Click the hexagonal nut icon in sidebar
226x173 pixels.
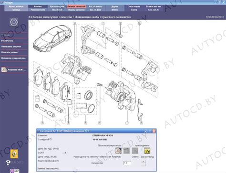click(x=14, y=22)
